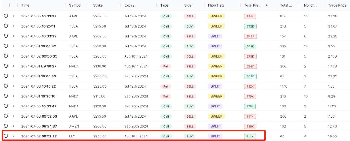Click the 2024-07-03 10:10:22 time cell
Image resolution: width=350 pixels, height=141 pixels.
38,86
